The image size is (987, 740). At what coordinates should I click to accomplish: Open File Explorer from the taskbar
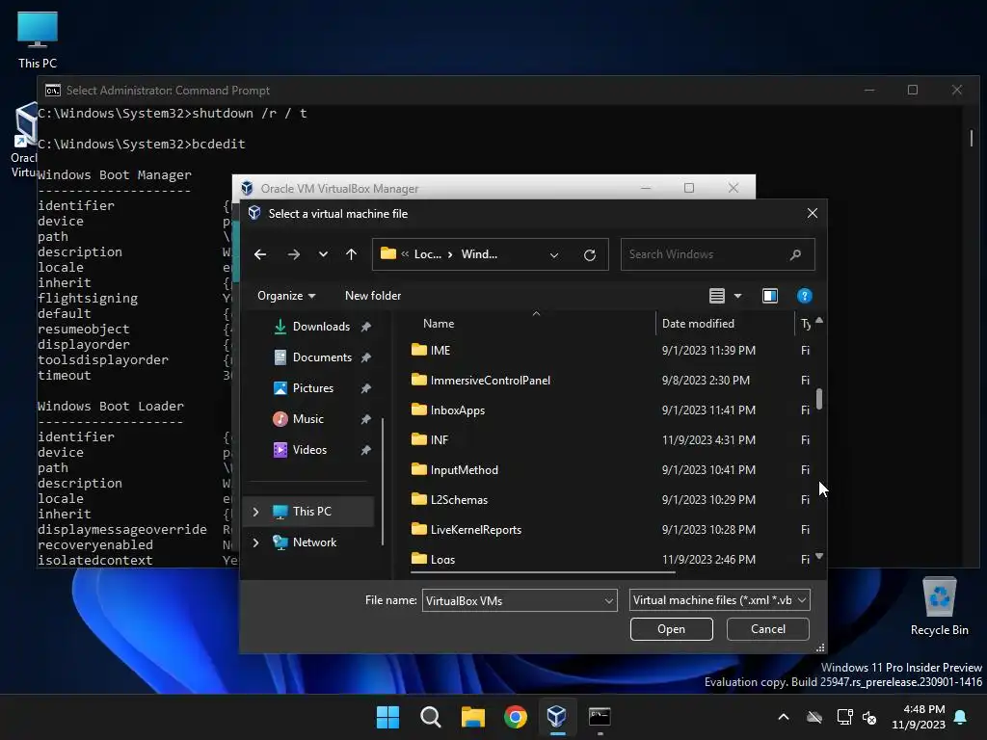point(472,717)
